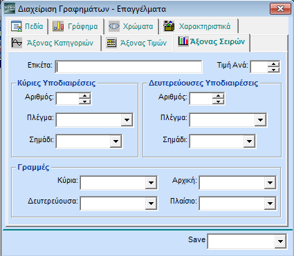
Task: Increase the Τιμή Ανά value
Action: [274, 64]
